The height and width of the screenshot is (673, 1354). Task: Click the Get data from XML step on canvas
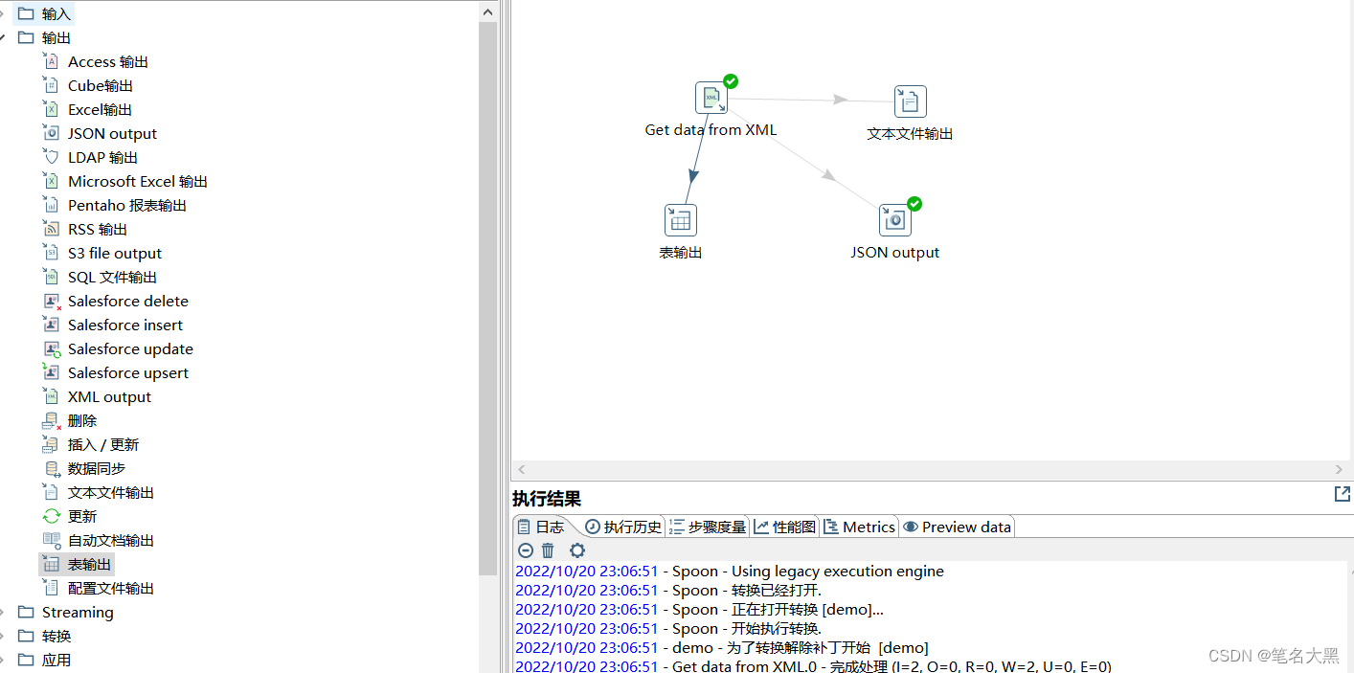click(x=711, y=97)
